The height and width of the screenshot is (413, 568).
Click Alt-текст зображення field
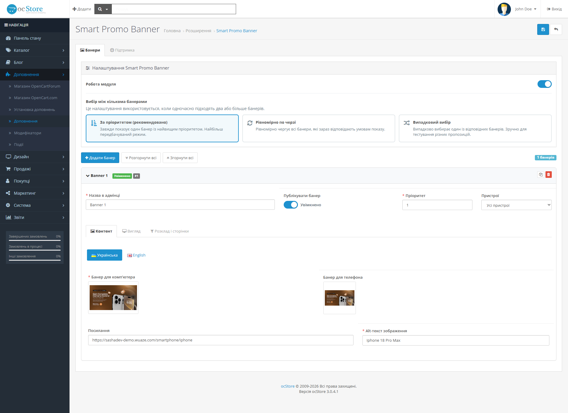pos(456,341)
